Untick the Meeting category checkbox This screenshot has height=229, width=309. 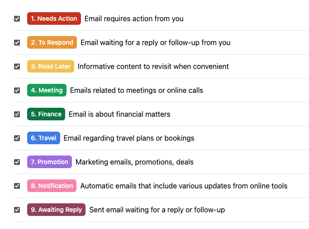coord(17,90)
